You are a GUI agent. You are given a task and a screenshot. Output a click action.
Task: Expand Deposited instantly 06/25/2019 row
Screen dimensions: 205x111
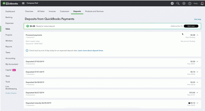[x=197, y=103]
